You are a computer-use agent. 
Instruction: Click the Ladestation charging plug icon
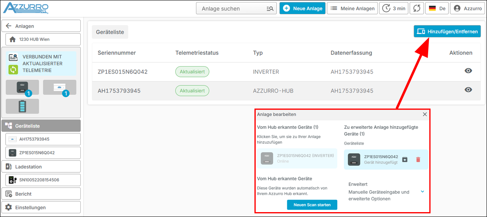9,167
